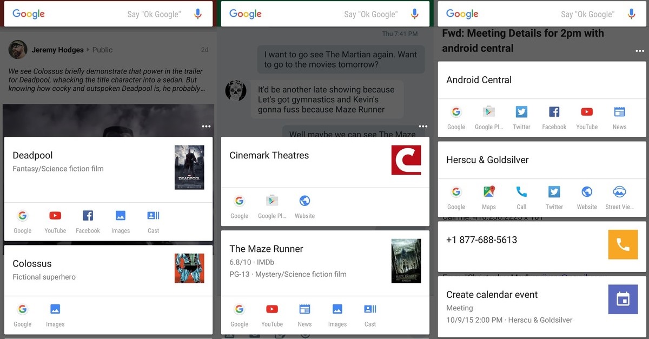Open Facebook from Android Central card
The height and width of the screenshot is (339, 649).
pyautogui.click(x=554, y=118)
